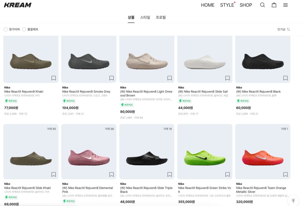The height and width of the screenshot is (206, 304).
Task: Click the 320,000원 price
Action: click(x=244, y=202)
